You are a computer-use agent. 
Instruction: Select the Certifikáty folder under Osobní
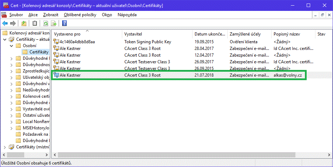click(x=39, y=52)
